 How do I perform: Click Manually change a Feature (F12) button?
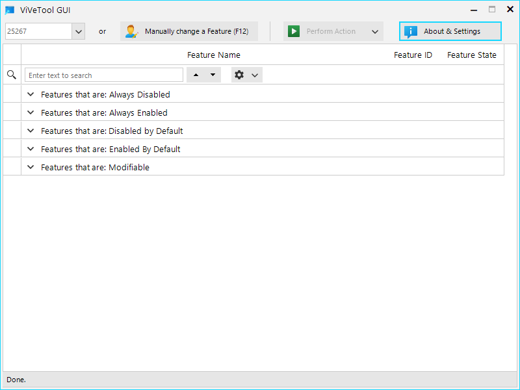point(189,31)
